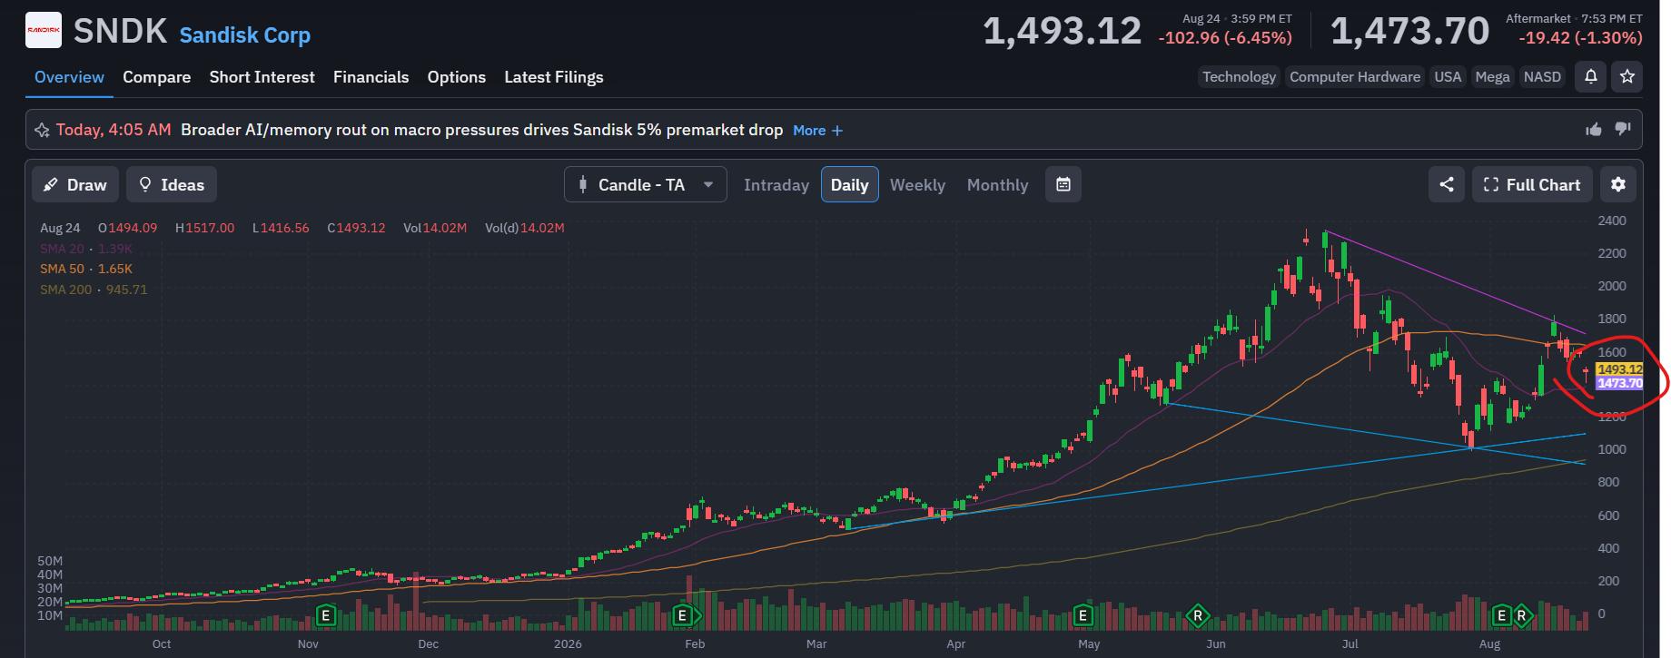Image resolution: width=1671 pixels, height=658 pixels.
Task: Click the Aug 24 date in chart legend
Action: 60,228
